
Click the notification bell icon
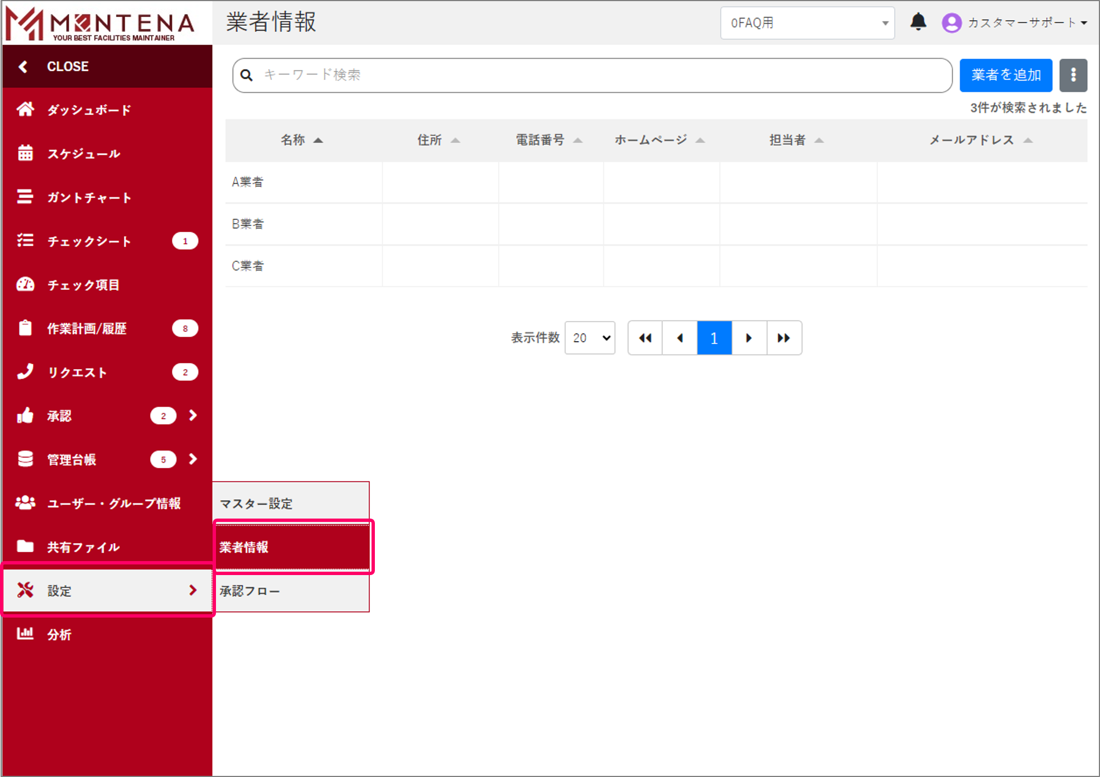(918, 22)
